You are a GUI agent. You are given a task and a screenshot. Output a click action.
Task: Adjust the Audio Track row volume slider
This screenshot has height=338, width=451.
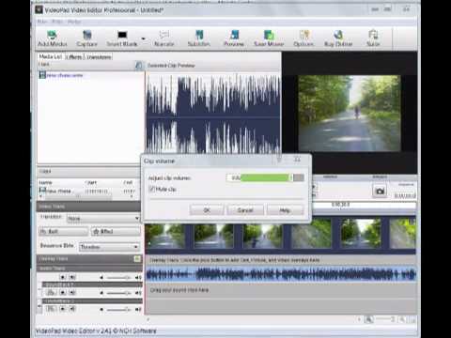coord(118,277)
